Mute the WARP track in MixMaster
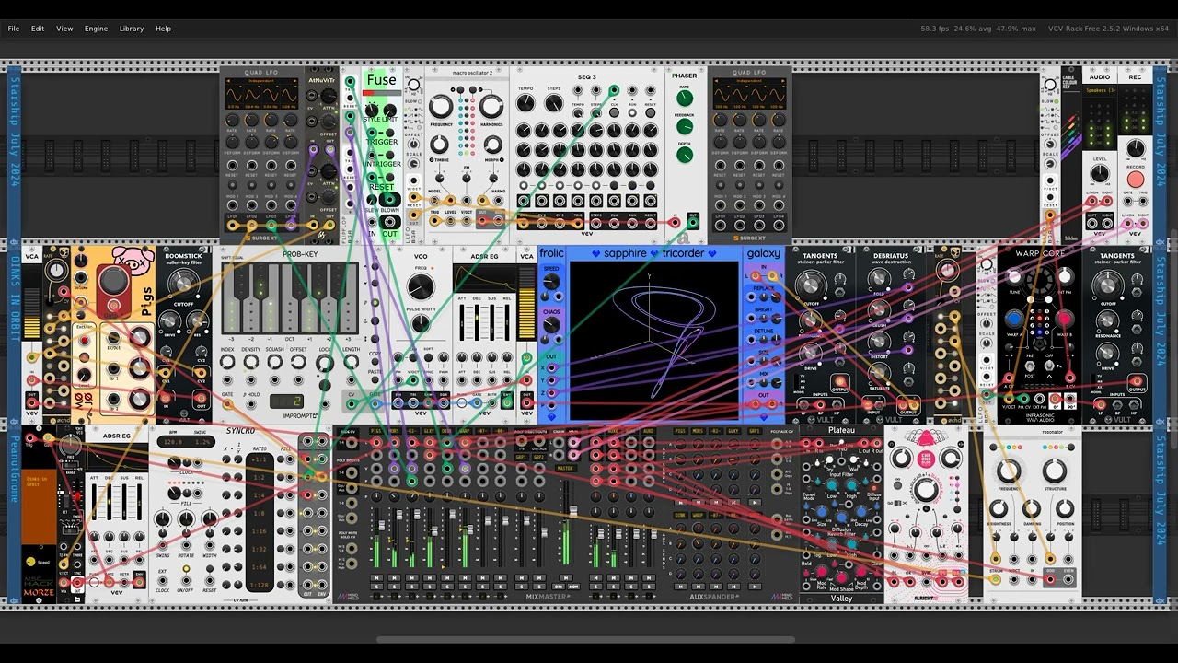The height and width of the screenshot is (663, 1178). click(x=465, y=577)
